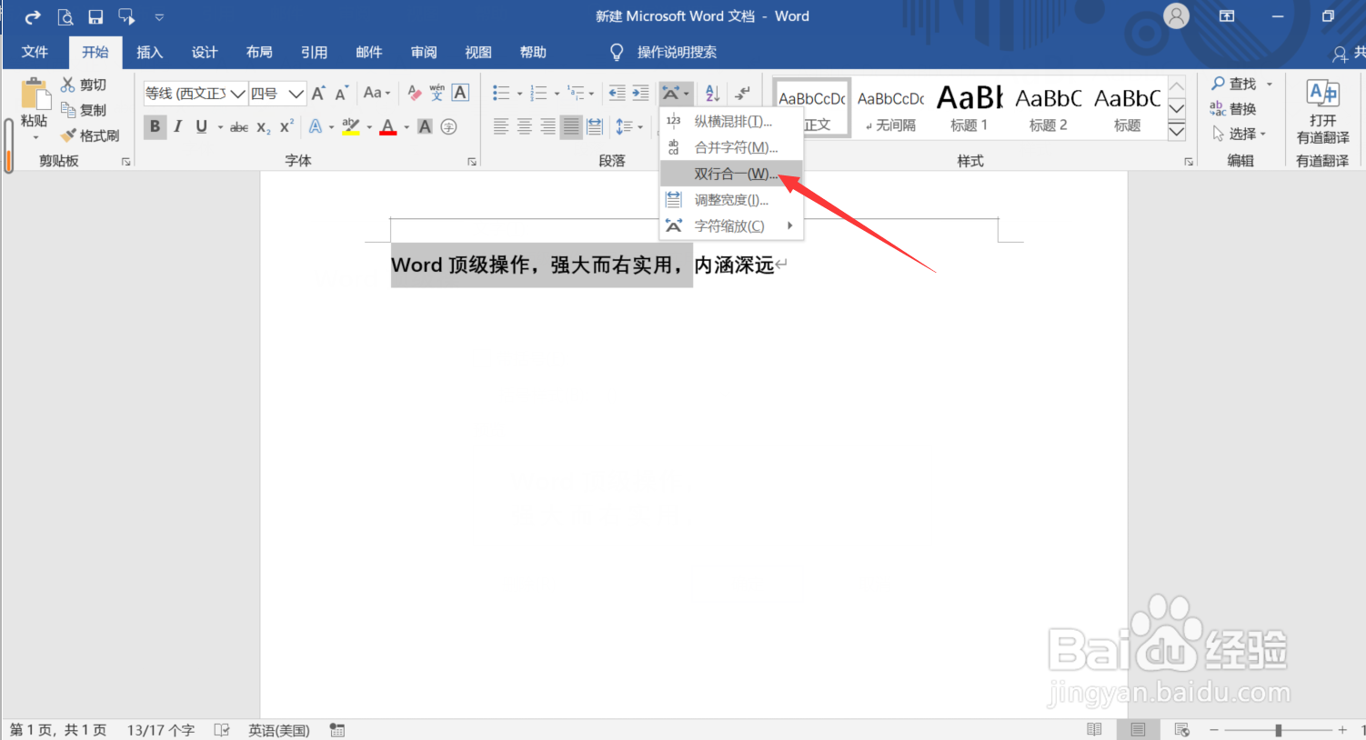The width and height of the screenshot is (1366, 740).
Task: Click the 替换 replace button
Action: click(x=1233, y=109)
